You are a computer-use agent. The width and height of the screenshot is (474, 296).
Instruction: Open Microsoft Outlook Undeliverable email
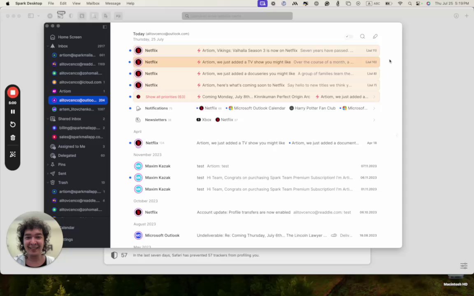click(x=256, y=236)
